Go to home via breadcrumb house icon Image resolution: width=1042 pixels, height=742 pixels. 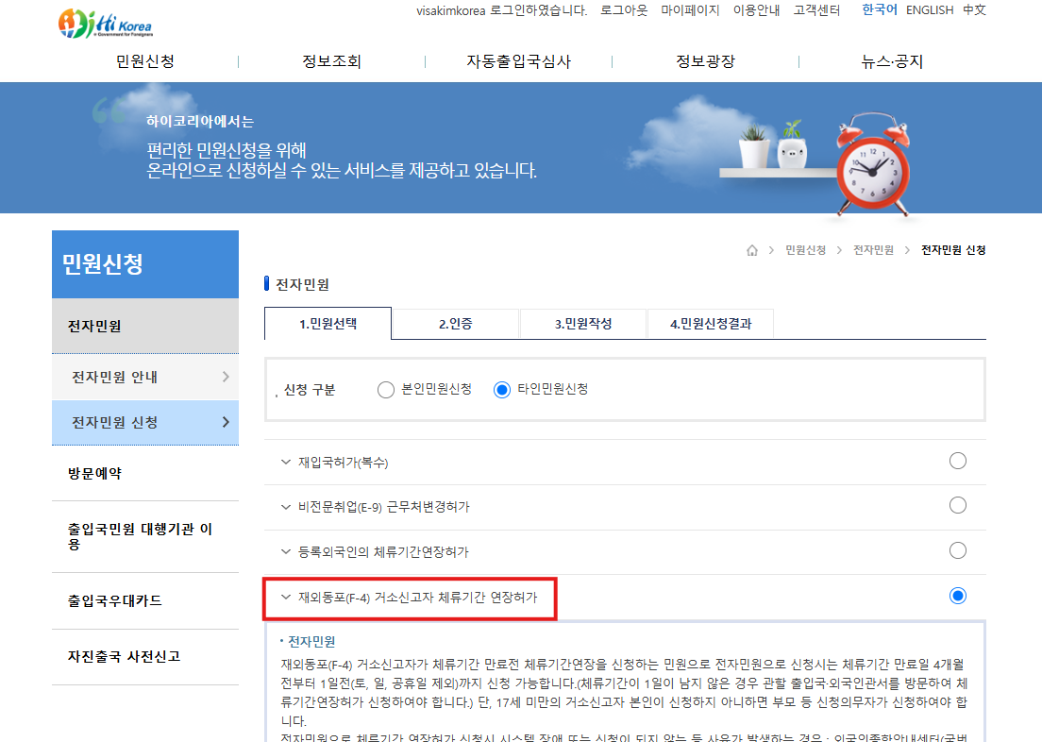751,250
